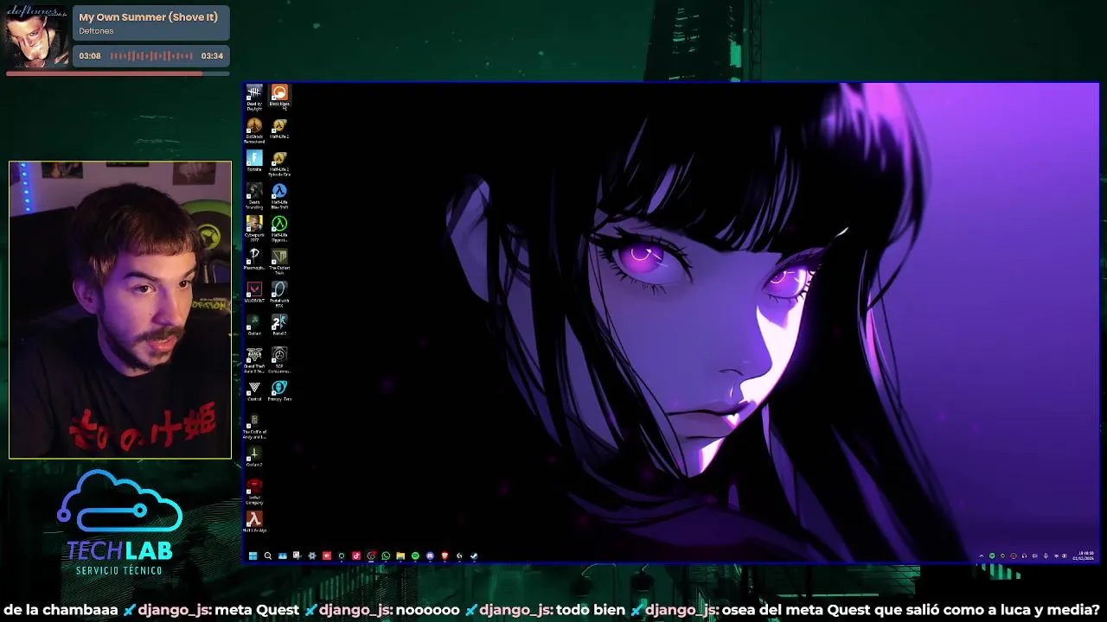Open the taskbar clock and date

[1083, 555]
